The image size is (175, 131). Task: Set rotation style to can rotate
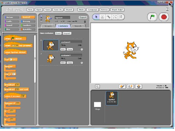tap(41, 16)
